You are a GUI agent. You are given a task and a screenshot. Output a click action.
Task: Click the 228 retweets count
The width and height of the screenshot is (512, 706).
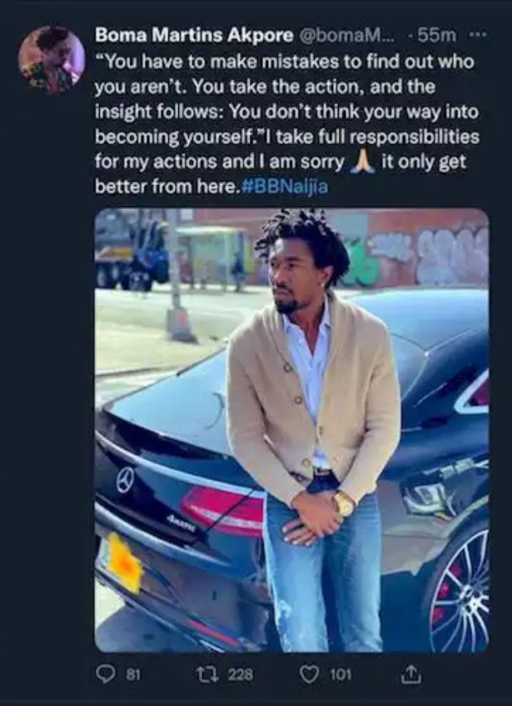[x=240, y=674]
